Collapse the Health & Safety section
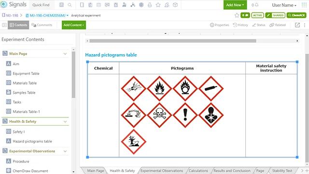This screenshot has width=309, height=174. pyautogui.click(x=65, y=121)
